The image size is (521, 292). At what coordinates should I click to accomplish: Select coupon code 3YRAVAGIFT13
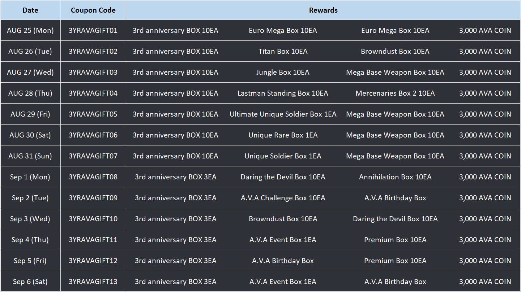(x=93, y=282)
